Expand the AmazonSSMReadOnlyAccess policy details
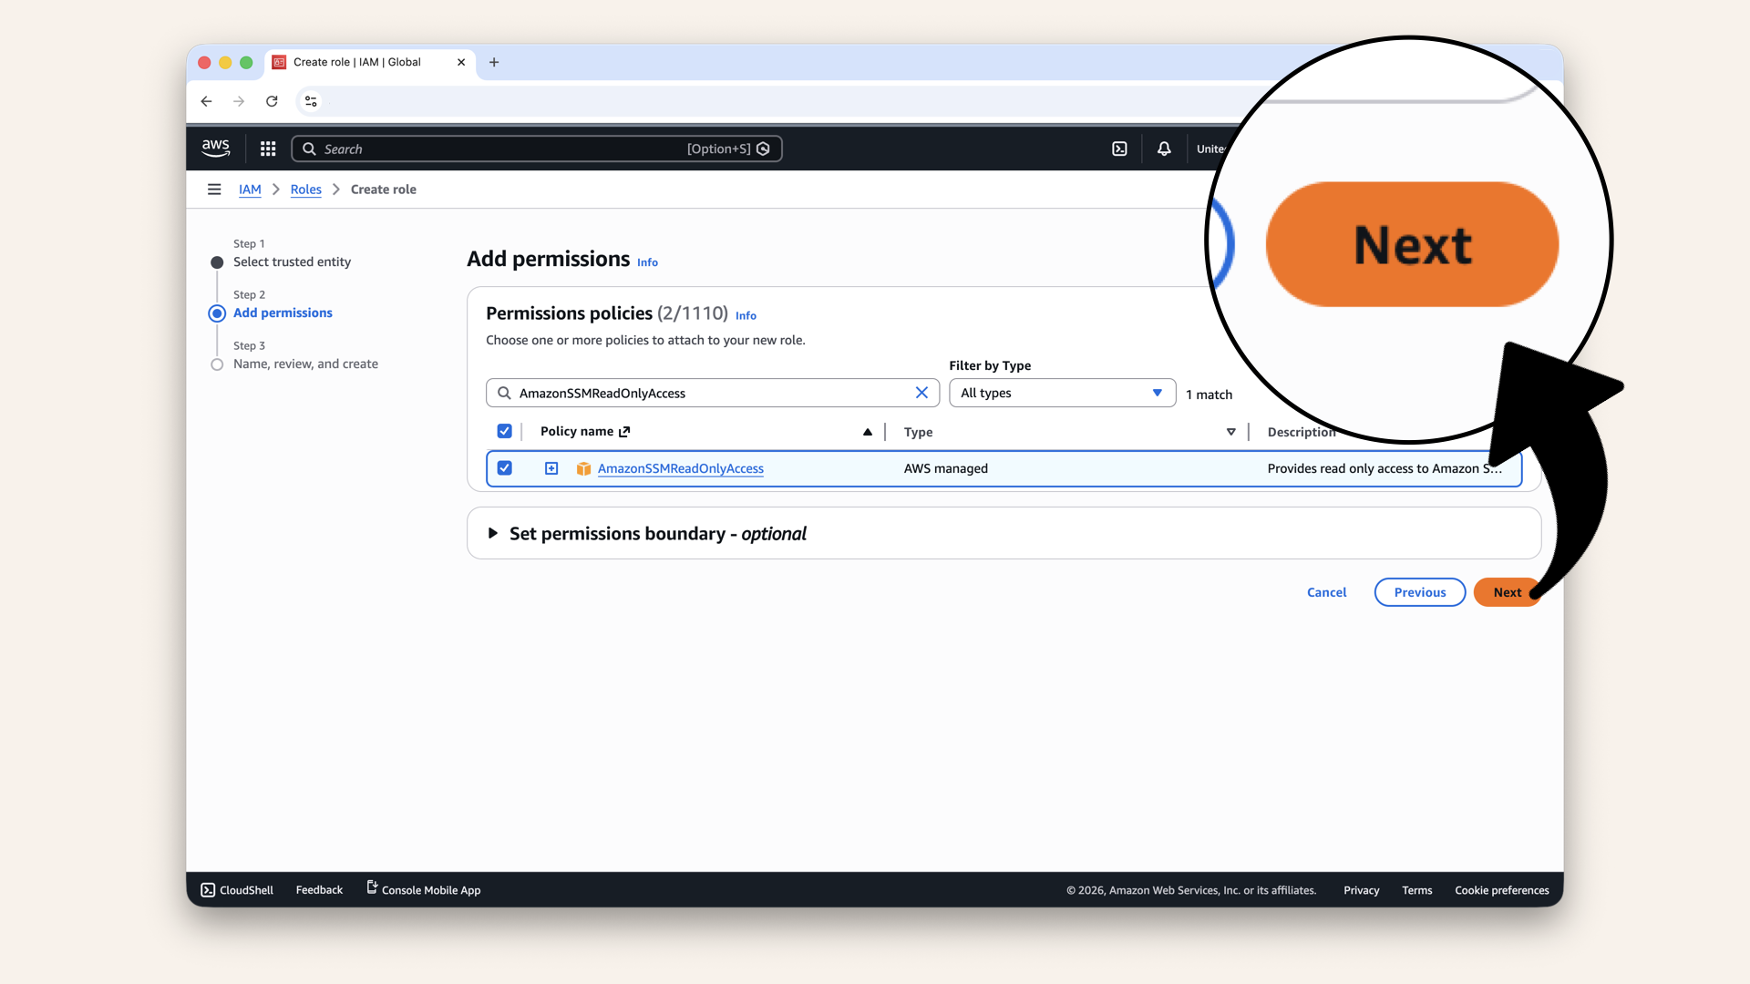The image size is (1750, 984). point(551,468)
